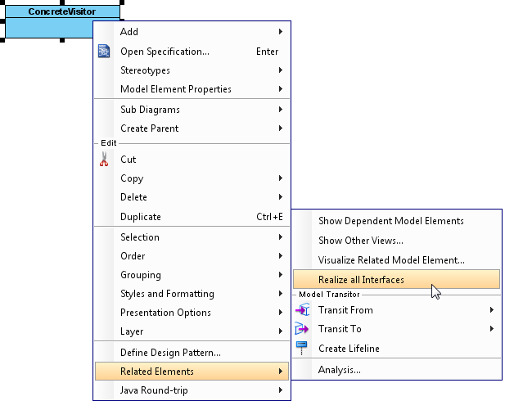Screen dimensions: 505x401
Task: Click the Selection submenu arrow
Action: (x=281, y=237)
